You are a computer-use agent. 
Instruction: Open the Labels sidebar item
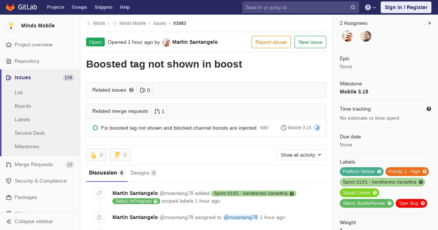(22, 119)
